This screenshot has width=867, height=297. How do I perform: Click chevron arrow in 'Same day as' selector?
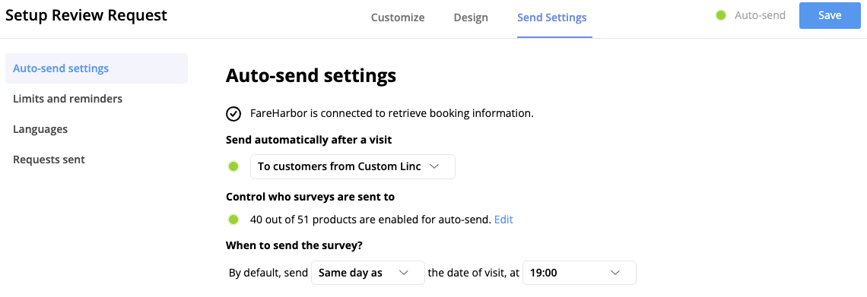(x=404, y=273)
